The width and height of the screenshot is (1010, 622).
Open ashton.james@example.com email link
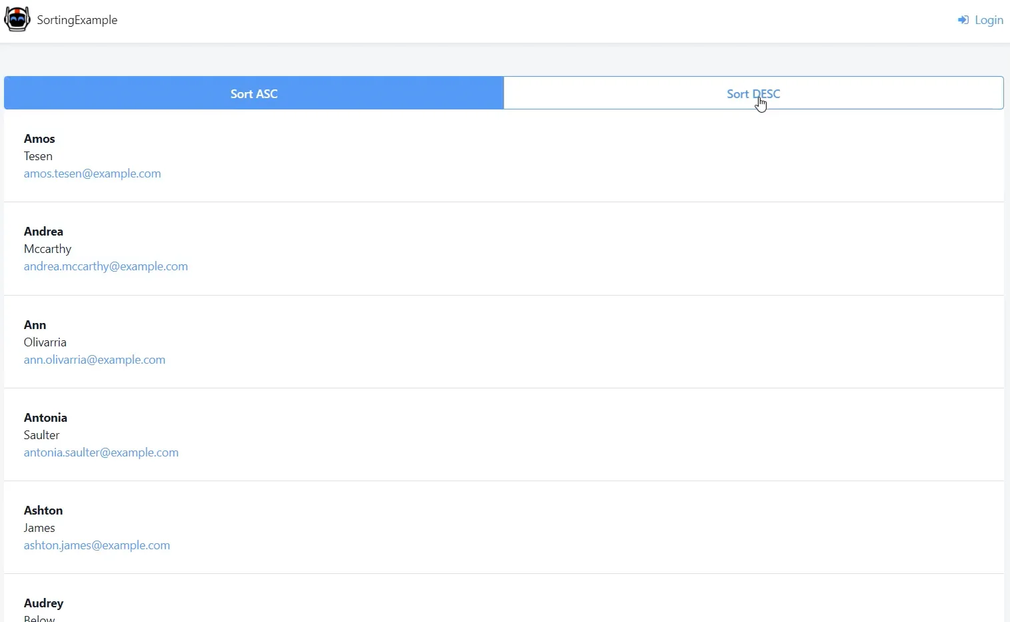click(x=97, y=545)
